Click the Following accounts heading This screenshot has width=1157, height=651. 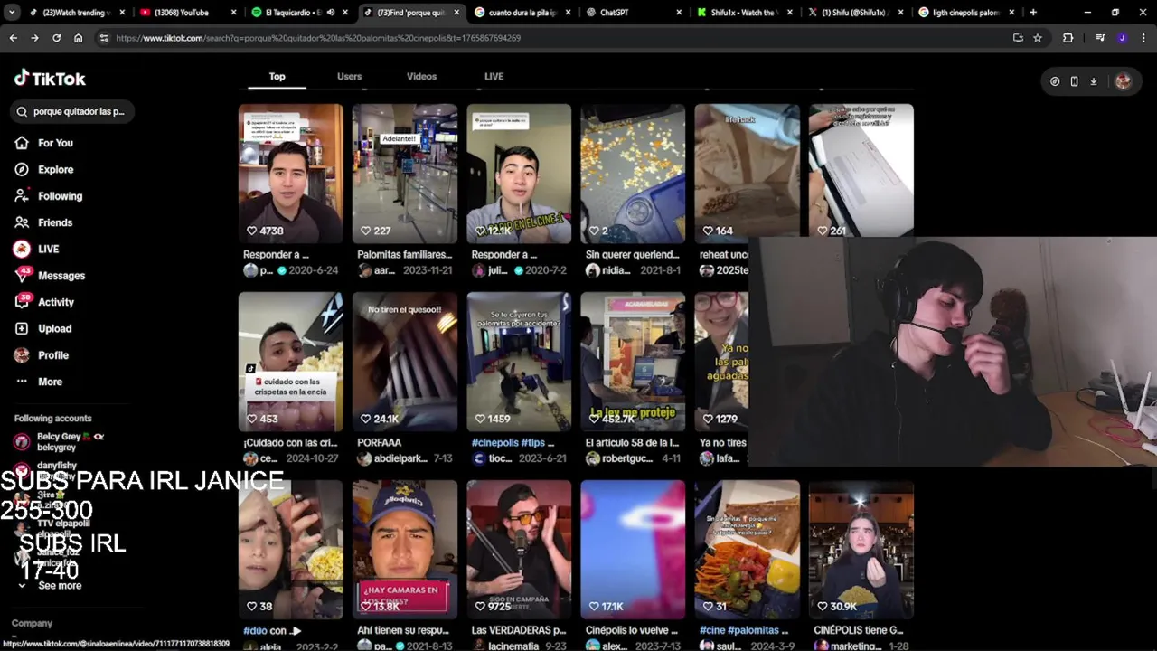[52, 419]
